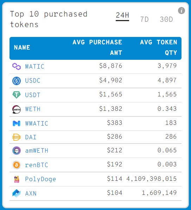Switch to the 7D time range

point(144,19)
